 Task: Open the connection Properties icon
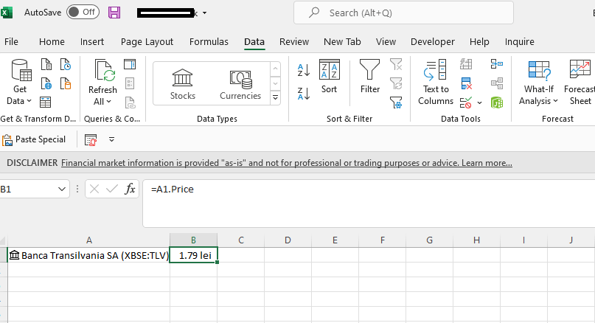(130, 83)
